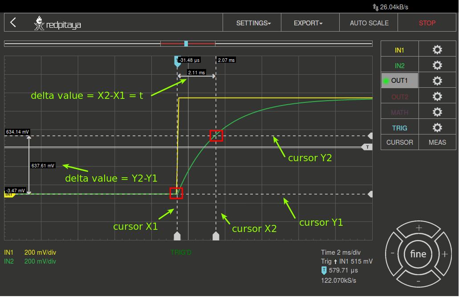Click the cursor Y1 right edge handle

tap(370, 194)
